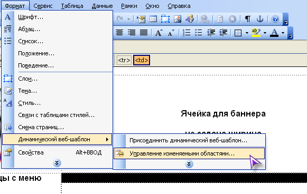Screen dimensions: 307x194
Task: Click the insert table icon
Action: point(153,19)
